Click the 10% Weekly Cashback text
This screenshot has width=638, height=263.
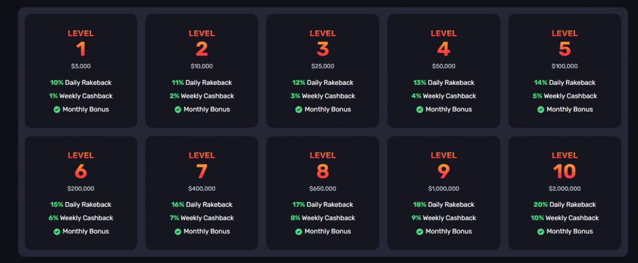[564, 218]
